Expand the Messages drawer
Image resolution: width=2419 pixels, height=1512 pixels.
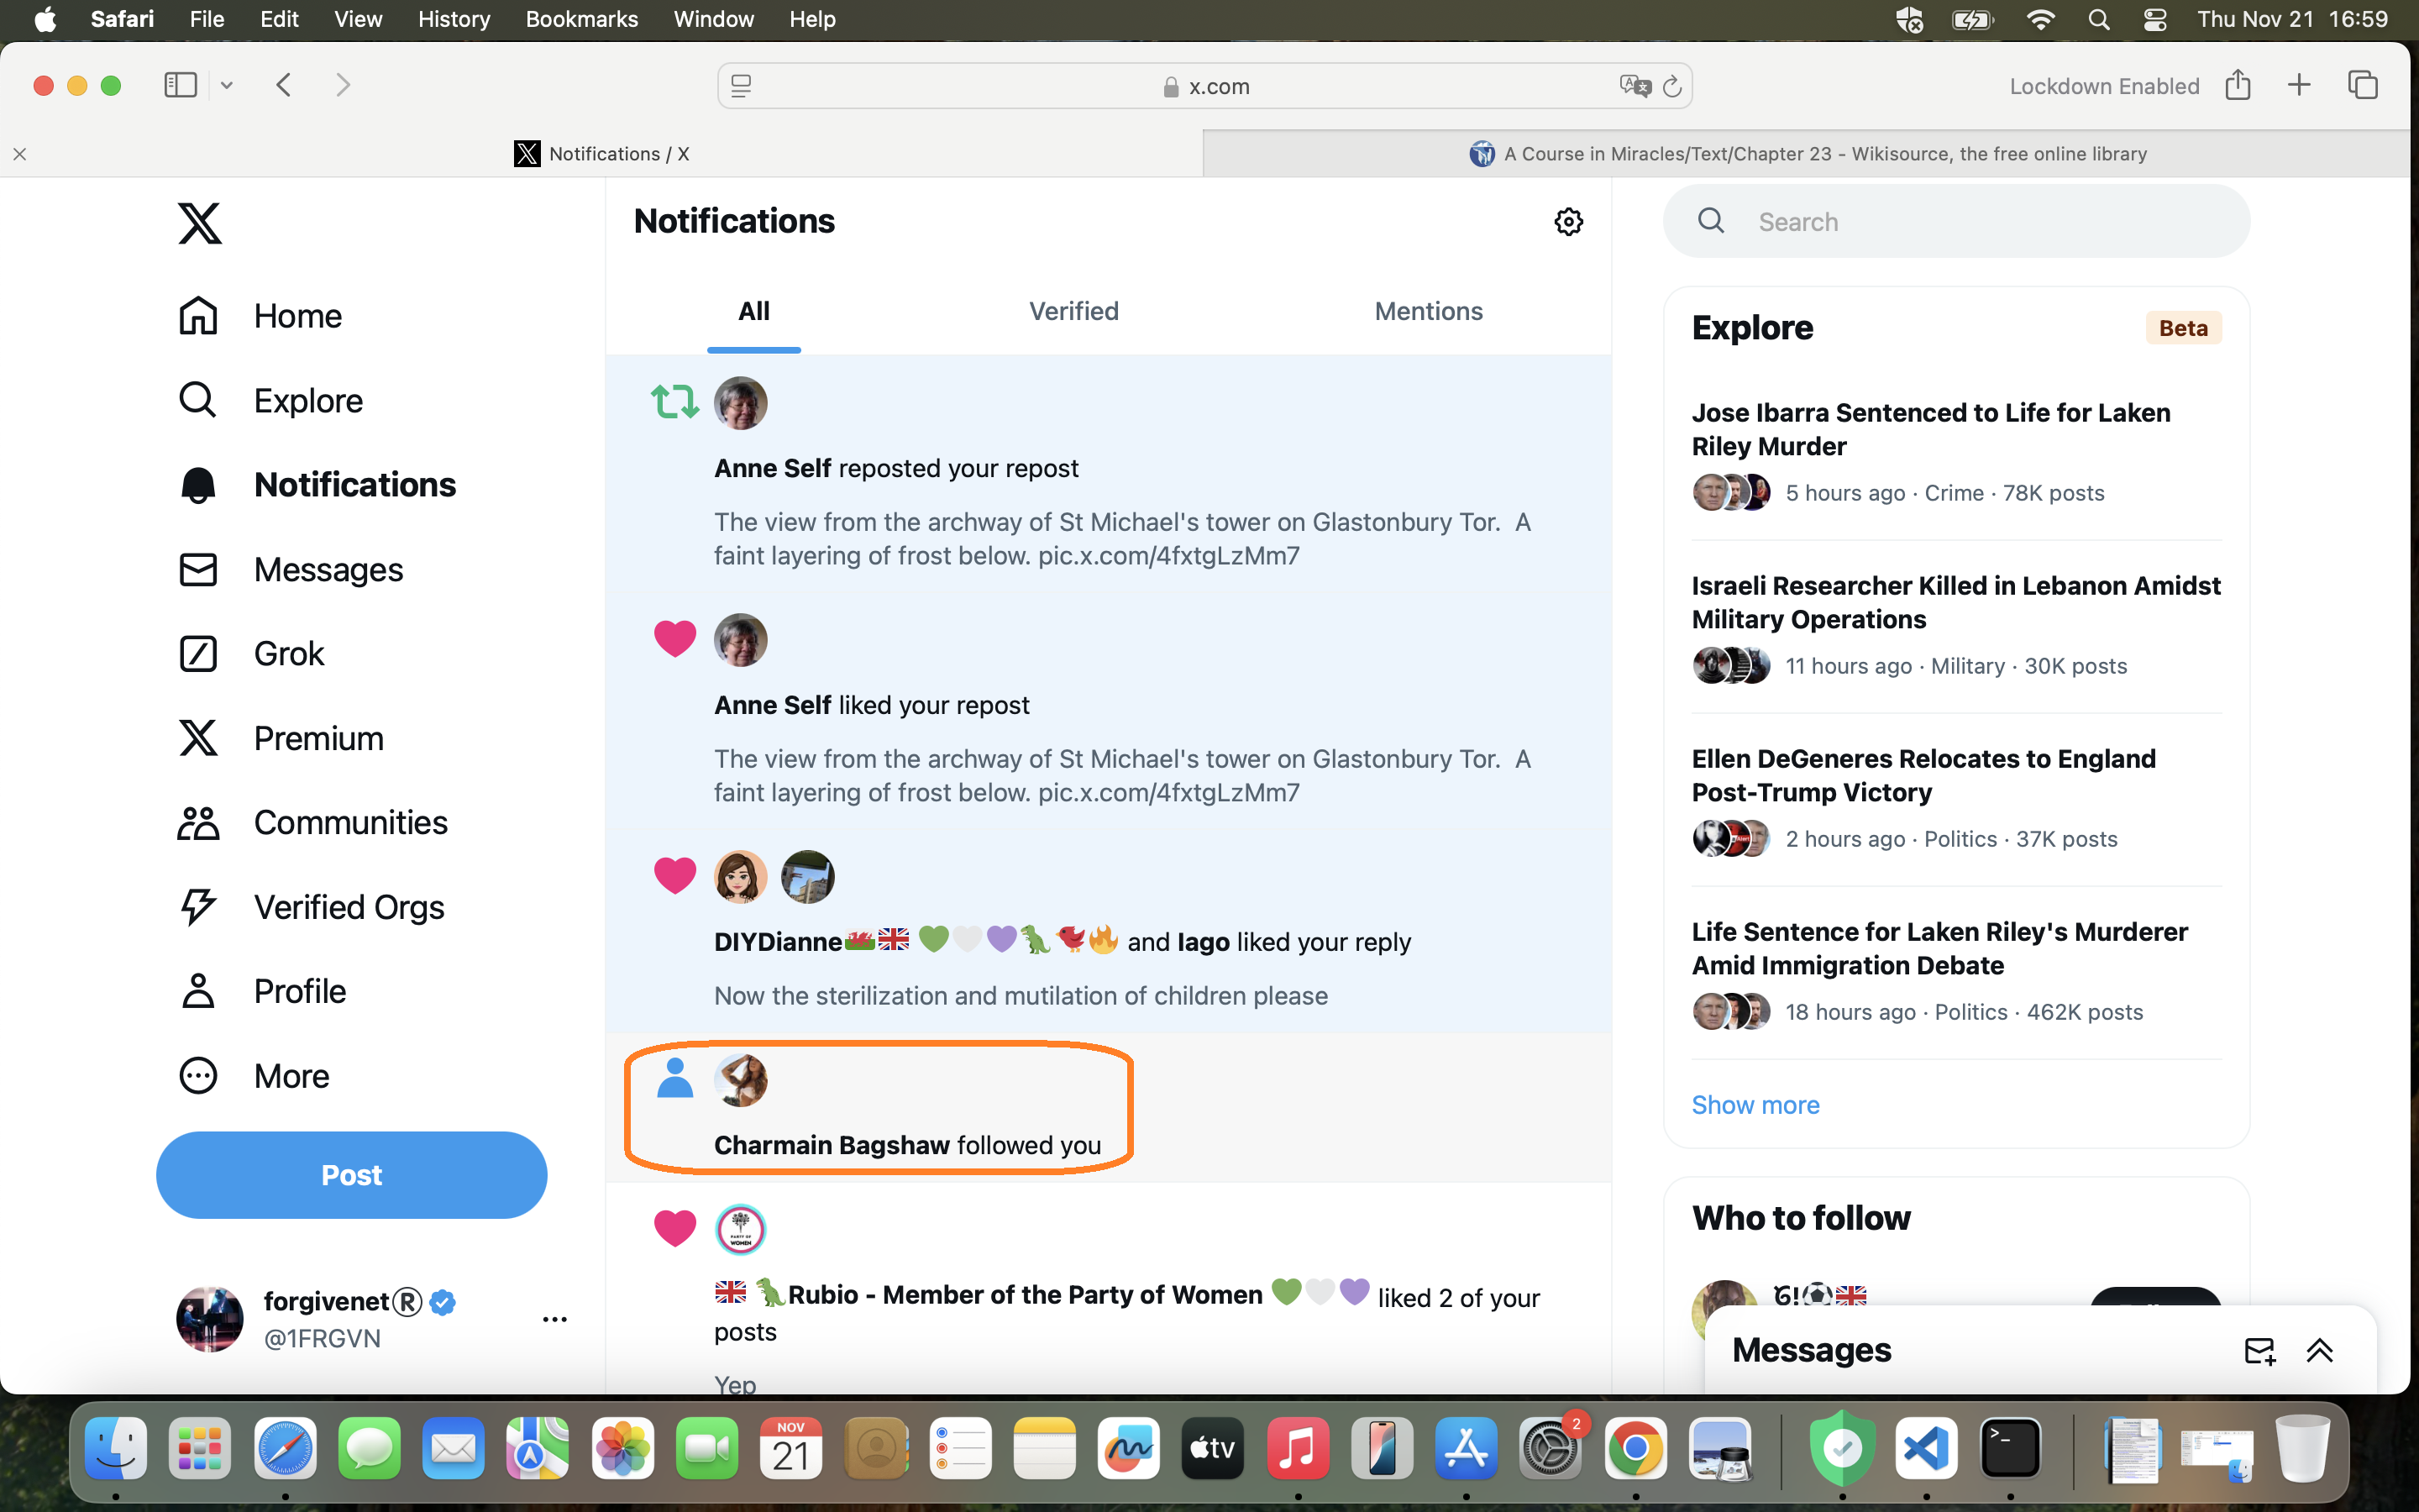click(2319, 1351)
